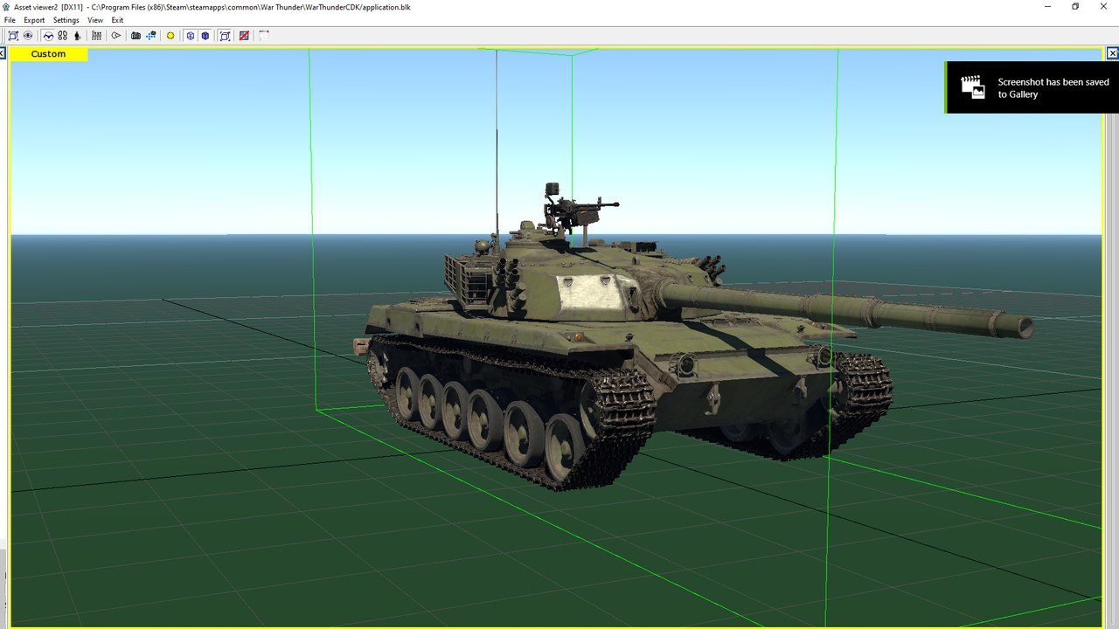Open the Settings menu
This screenshot has width=1119, height=629.
tap(66, 20)
